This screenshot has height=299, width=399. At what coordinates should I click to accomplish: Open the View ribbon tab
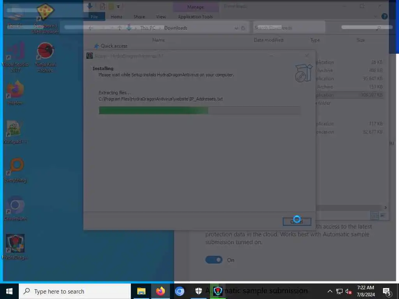pyautogui.click(x=161, y=17)
